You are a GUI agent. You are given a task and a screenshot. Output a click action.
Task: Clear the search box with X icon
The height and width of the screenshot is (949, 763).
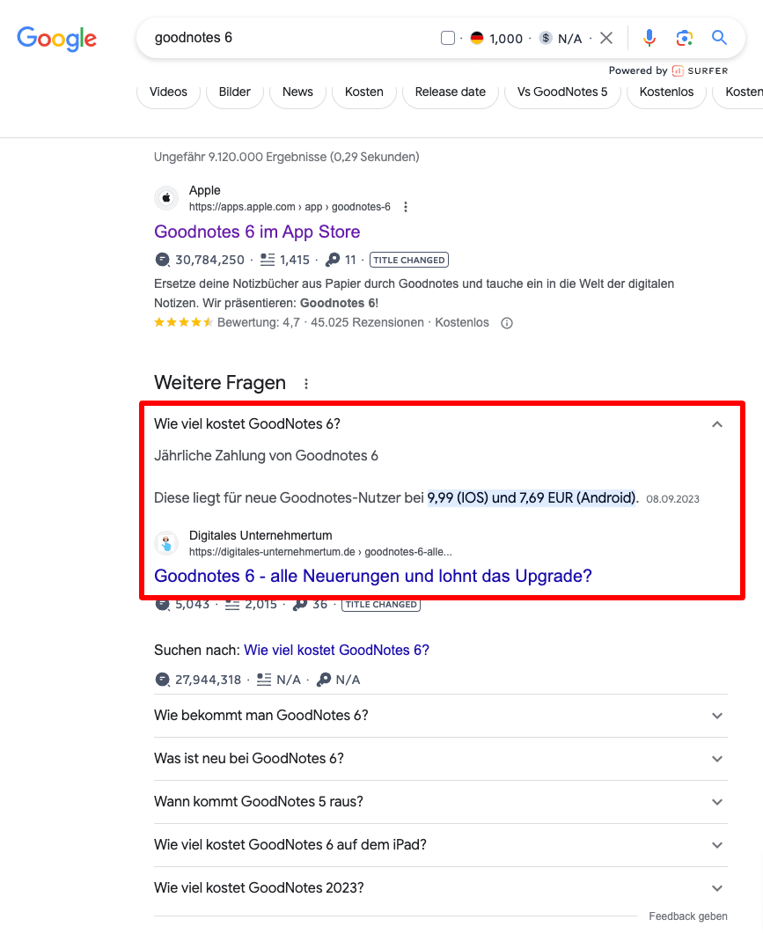point(606,38)
